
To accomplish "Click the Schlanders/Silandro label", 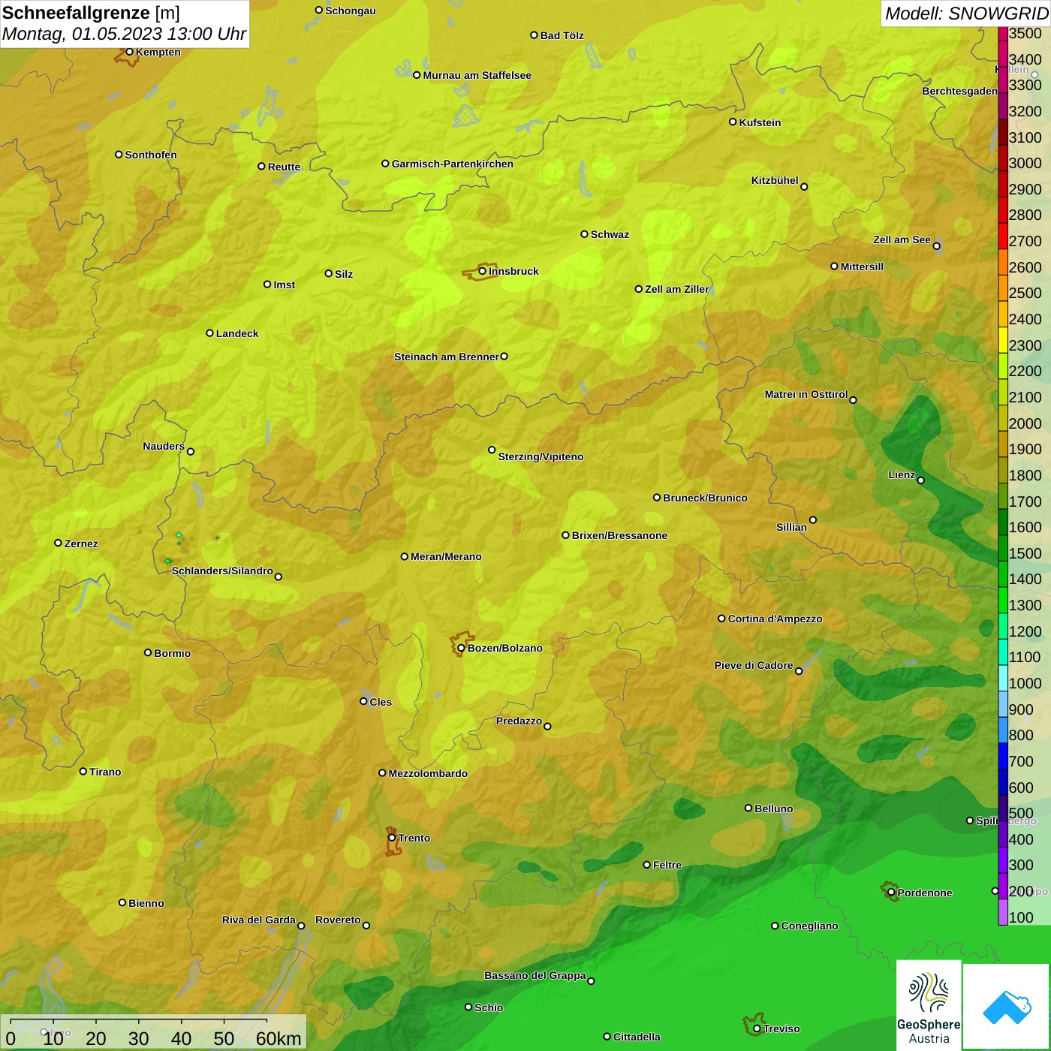I will click(222, 571).
